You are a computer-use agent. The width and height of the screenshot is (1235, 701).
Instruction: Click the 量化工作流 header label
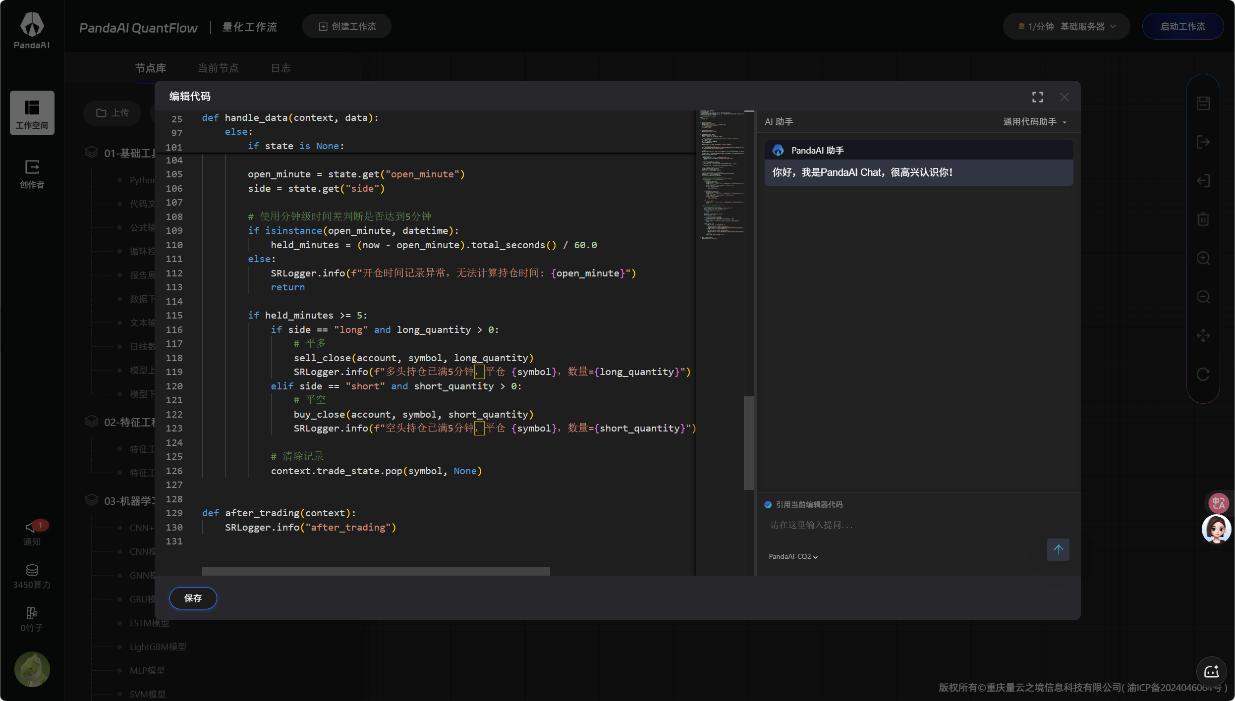click(249, 27)
